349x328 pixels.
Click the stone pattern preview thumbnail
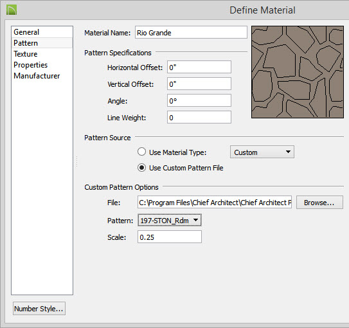click(298, 72)
